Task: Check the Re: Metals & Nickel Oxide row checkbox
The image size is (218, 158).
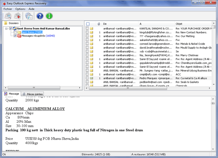Action: coord(87,43)
